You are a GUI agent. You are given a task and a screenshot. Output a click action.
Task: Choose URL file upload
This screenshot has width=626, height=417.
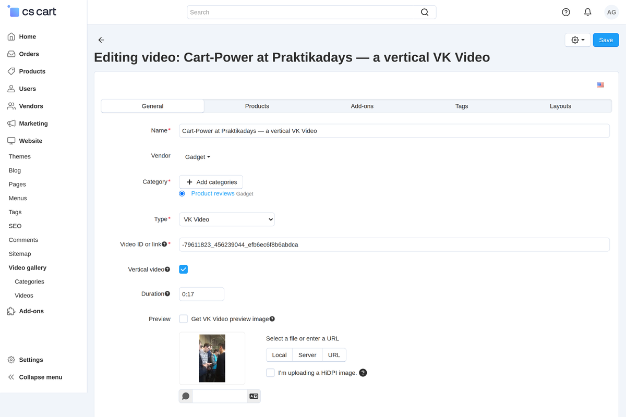(334, 355)
